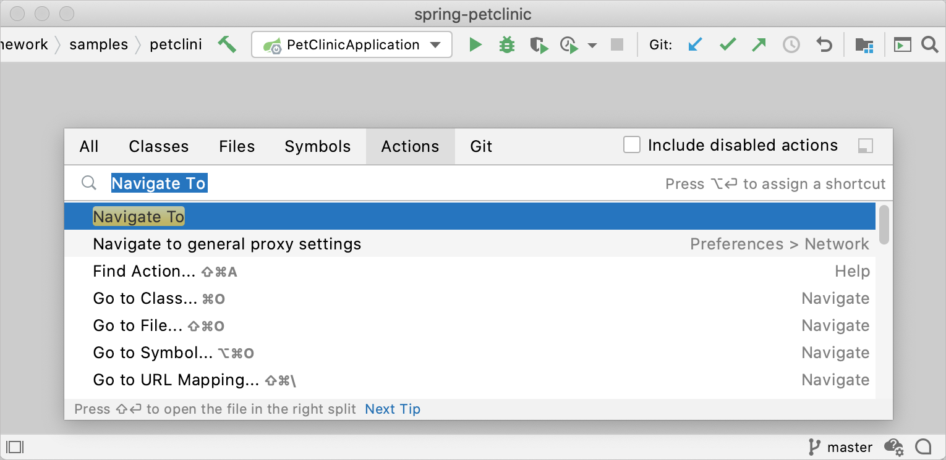Switch to the Classes tab
Screen dimensions: 946x460
[x=159, y=146]
